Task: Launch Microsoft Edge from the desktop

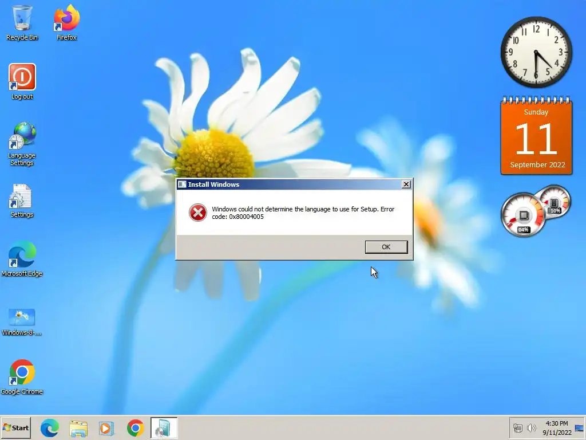Action: (x=22, y=259)
